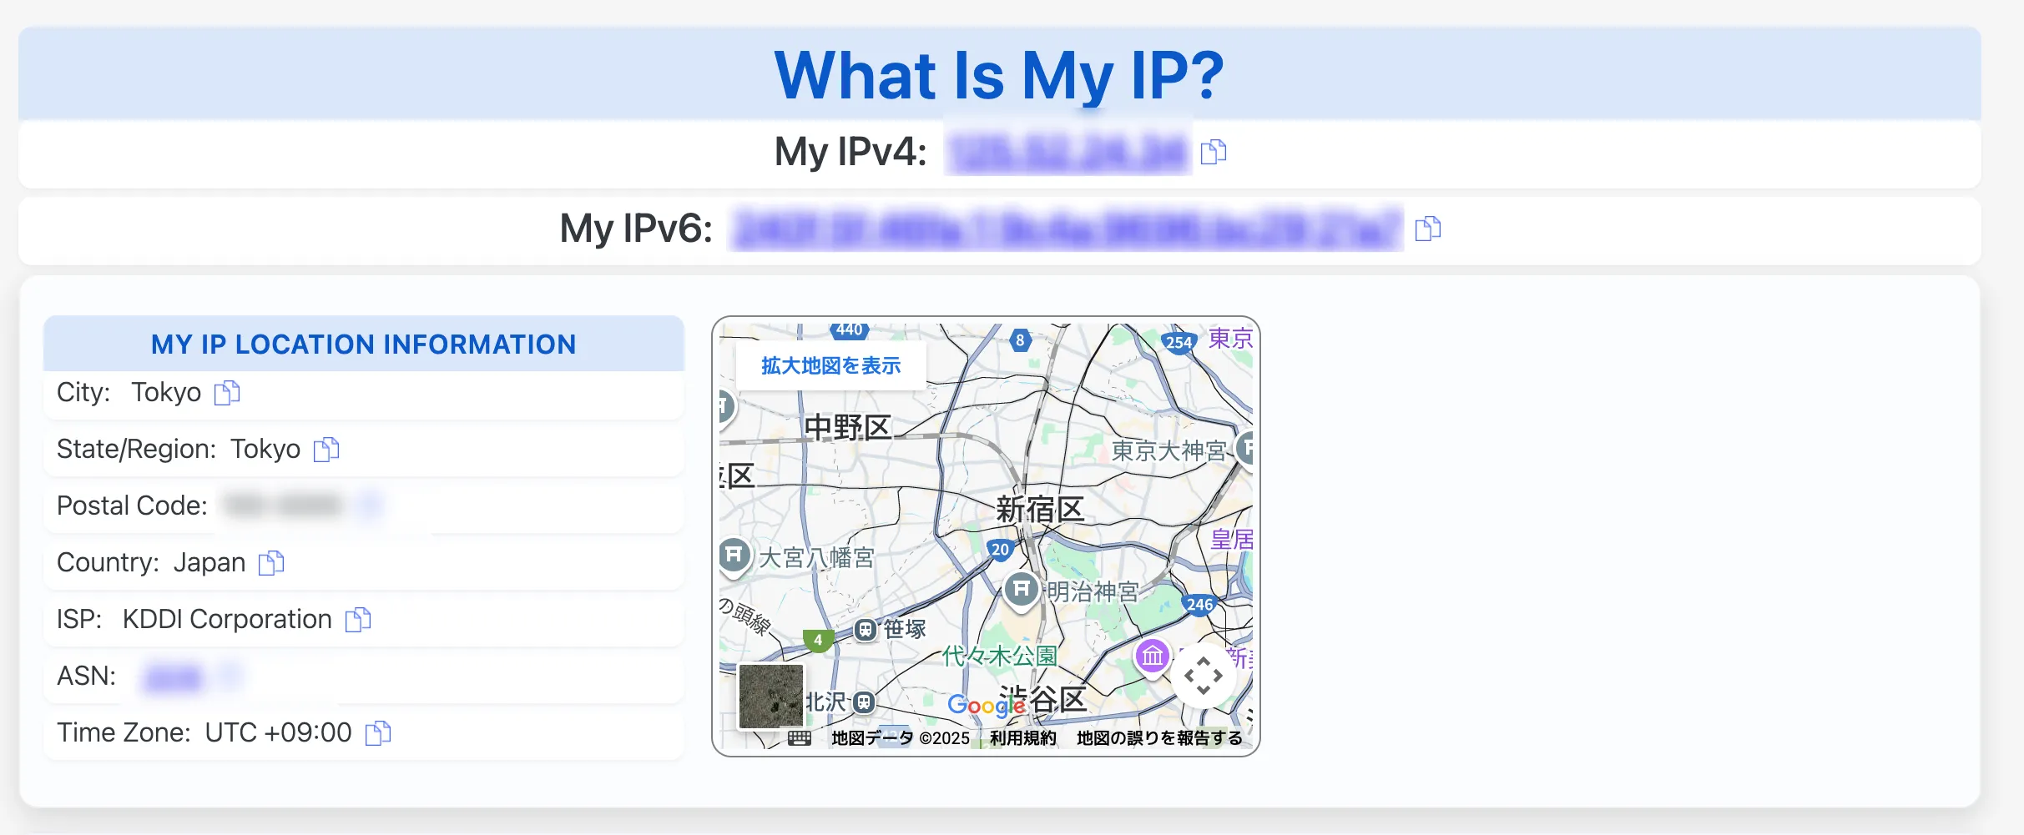
Task: Click the 笹塚 station marker
Action: coord(866,630)
